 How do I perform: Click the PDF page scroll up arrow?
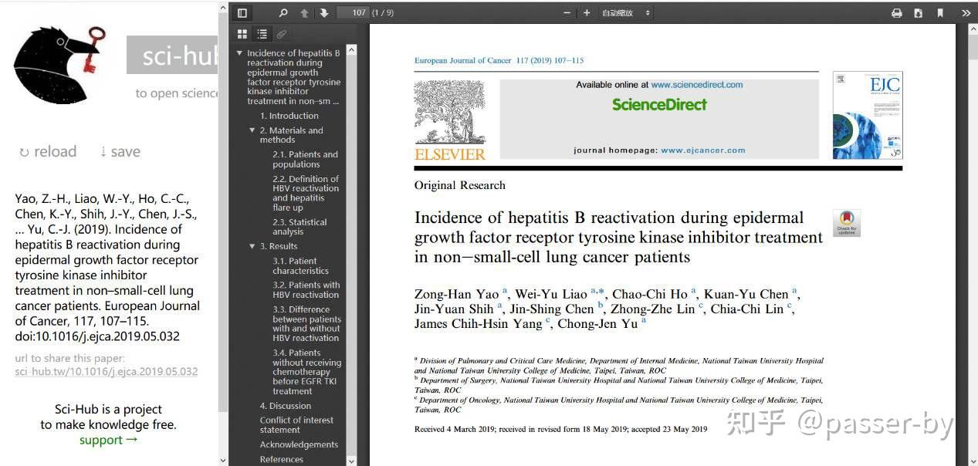click(973, 29)
